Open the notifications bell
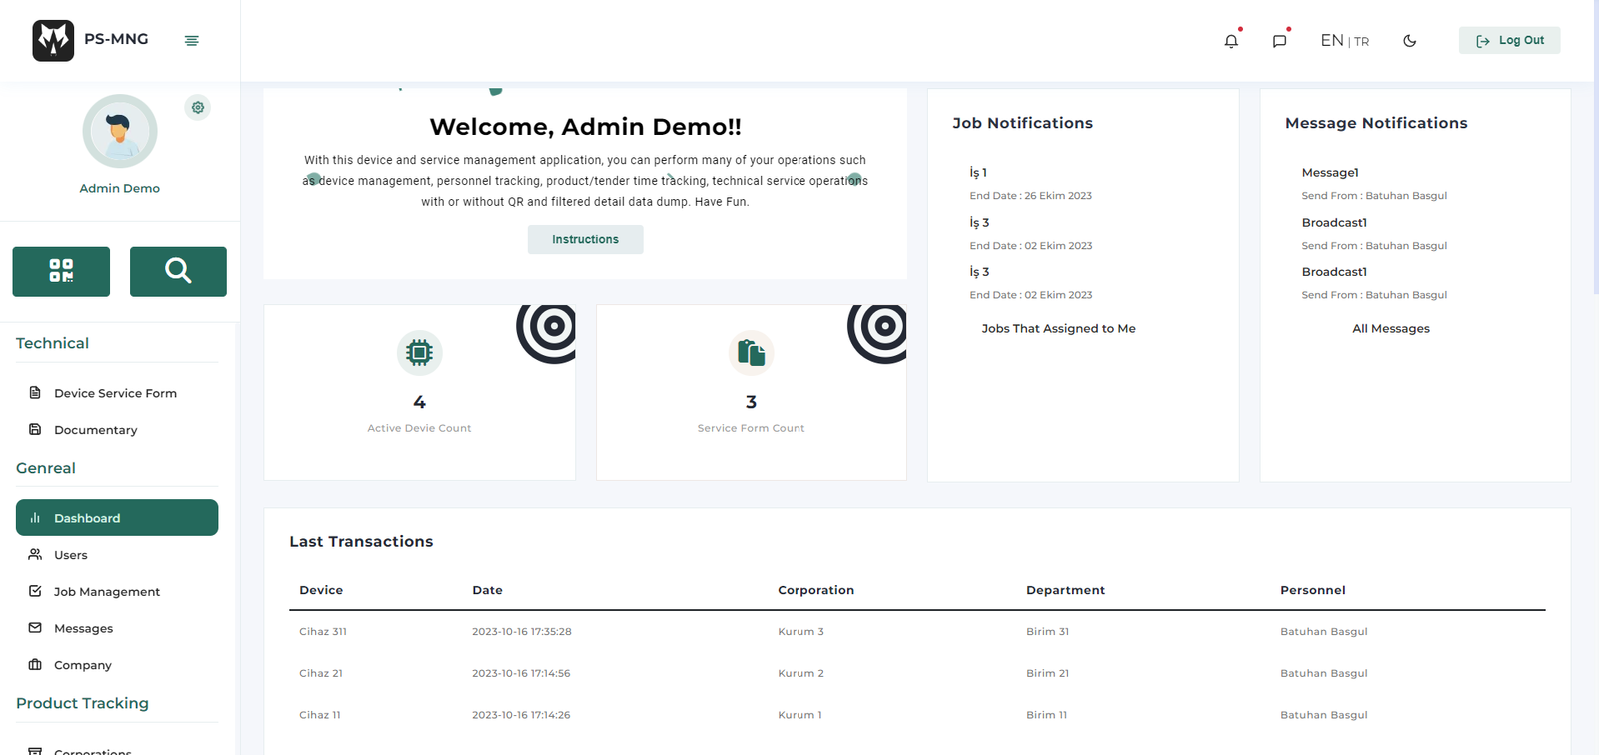1599x755 pixels. [x=1231, y=41]
